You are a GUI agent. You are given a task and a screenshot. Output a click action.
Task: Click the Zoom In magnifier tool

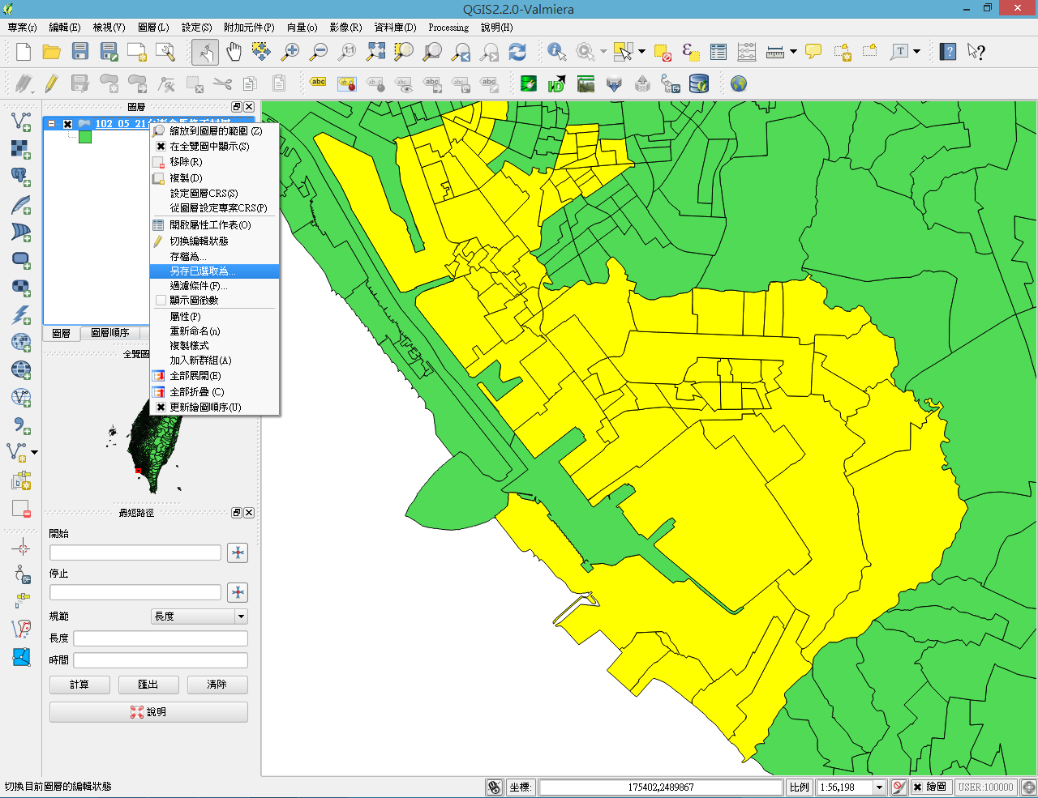pyautogui.click(x=290, y=53)
